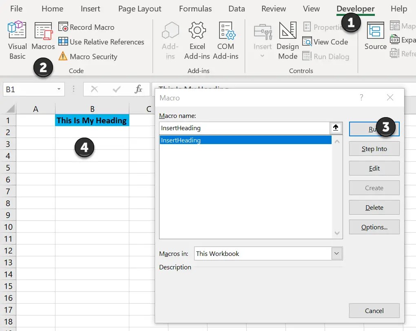Open the Visual Basic editor
416x331 pixels.
point(17,40)
